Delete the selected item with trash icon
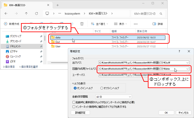The width and height of the screenshot is (194, 118). [82, 24]
